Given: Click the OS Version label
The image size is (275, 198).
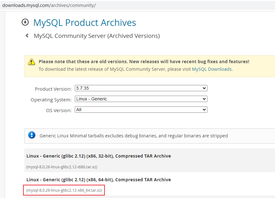Looking at the screenshot, I should 59,111.
